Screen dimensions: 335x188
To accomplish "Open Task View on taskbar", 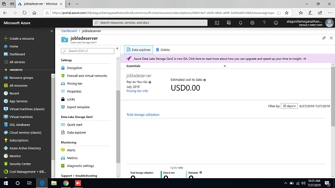I will [29, 183].
